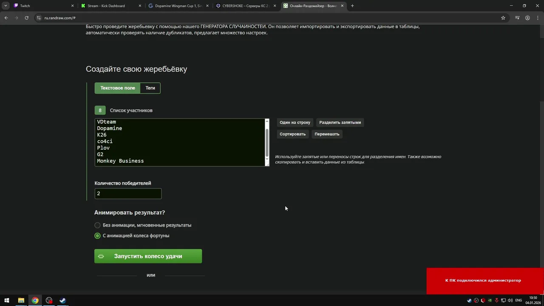
Task: Click the participants list scrollbar thumb
Action: click(x=267, y=142)
